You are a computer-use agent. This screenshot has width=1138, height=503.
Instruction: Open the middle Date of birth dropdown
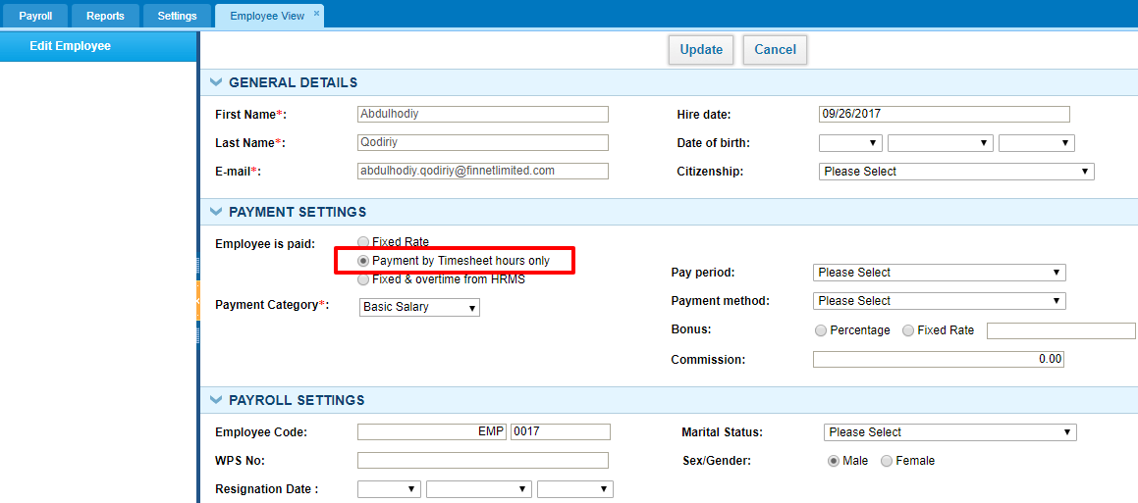click(941, 143)
